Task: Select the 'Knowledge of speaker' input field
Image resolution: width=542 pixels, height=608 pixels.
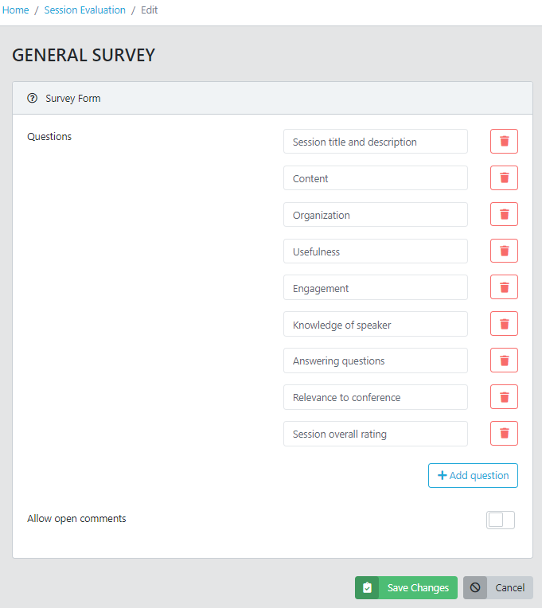Action: tap(375, 324)
